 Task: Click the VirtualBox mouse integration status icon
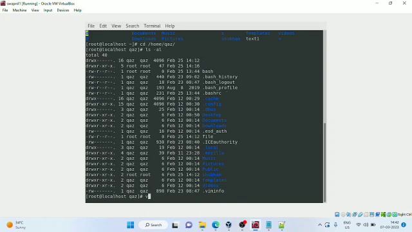[x=389, y=215]
